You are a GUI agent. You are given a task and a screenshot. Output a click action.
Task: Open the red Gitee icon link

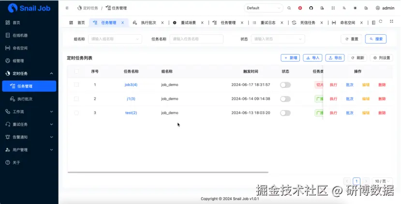coord(300,8)
